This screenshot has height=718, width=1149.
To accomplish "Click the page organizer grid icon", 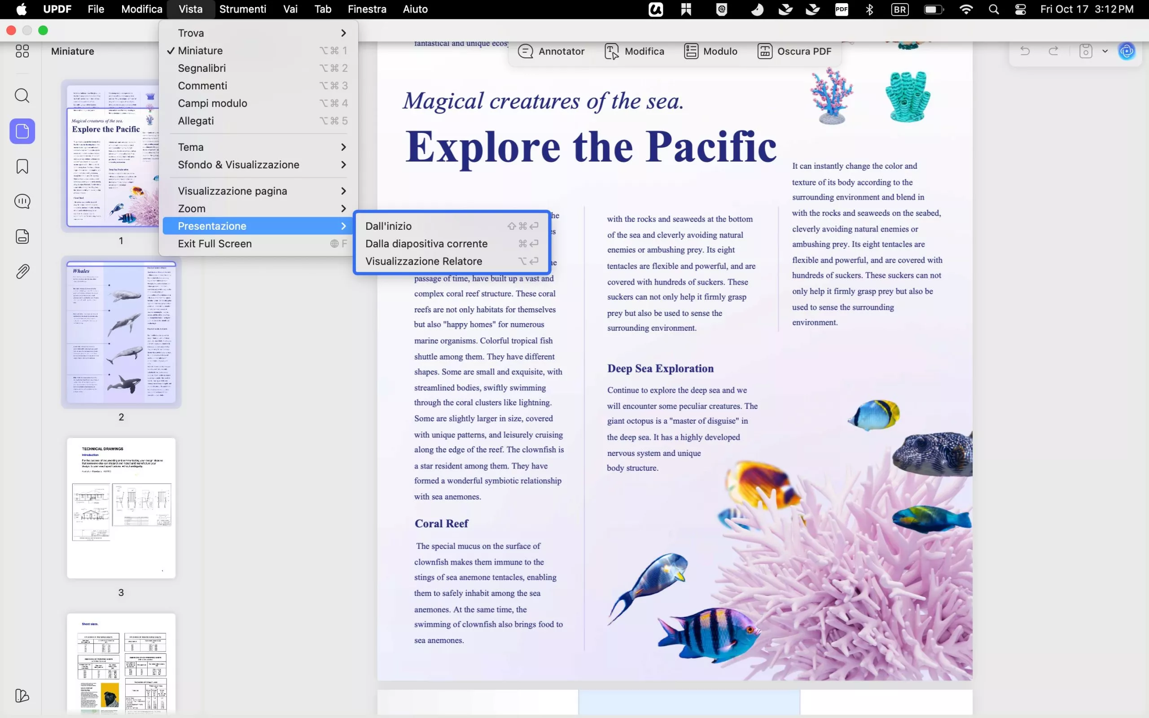I will (22, 51).
